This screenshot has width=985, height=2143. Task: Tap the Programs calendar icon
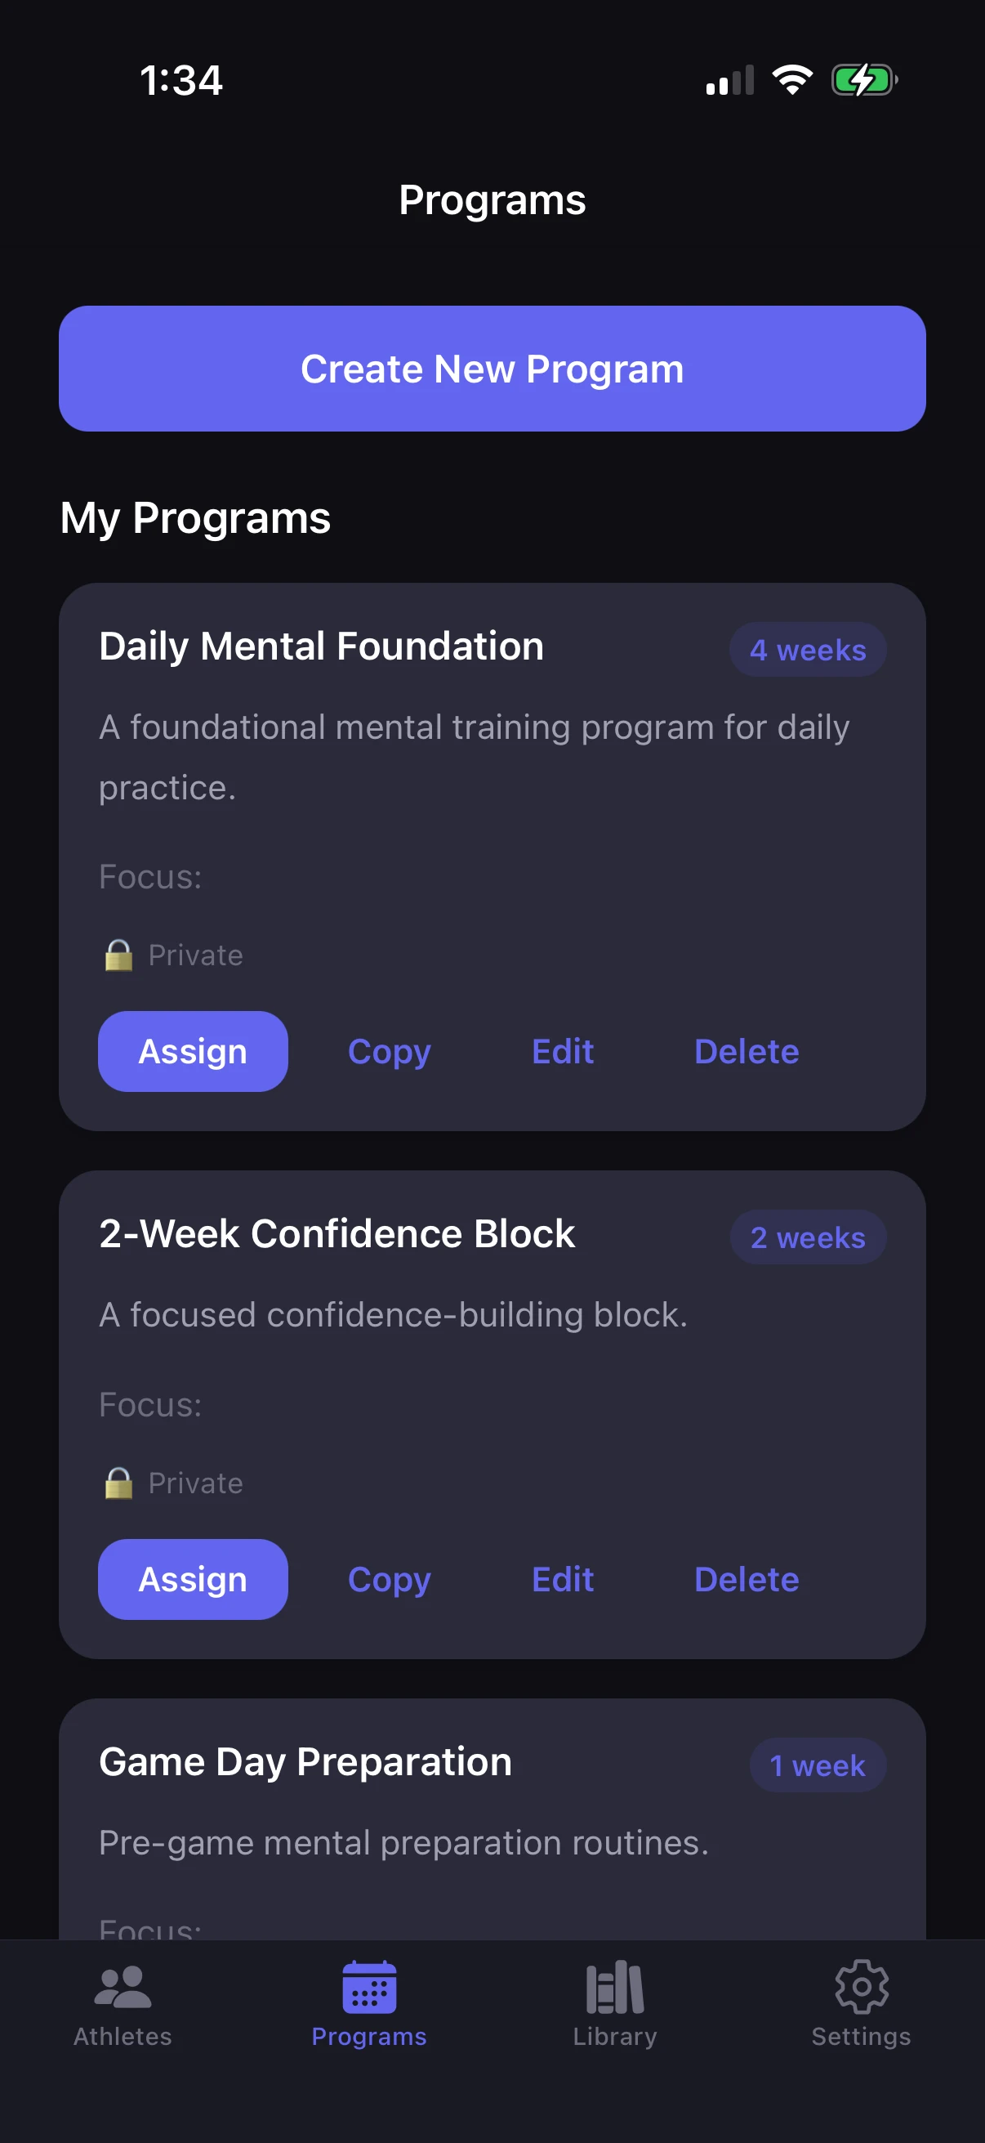(x=369, y=1988)
